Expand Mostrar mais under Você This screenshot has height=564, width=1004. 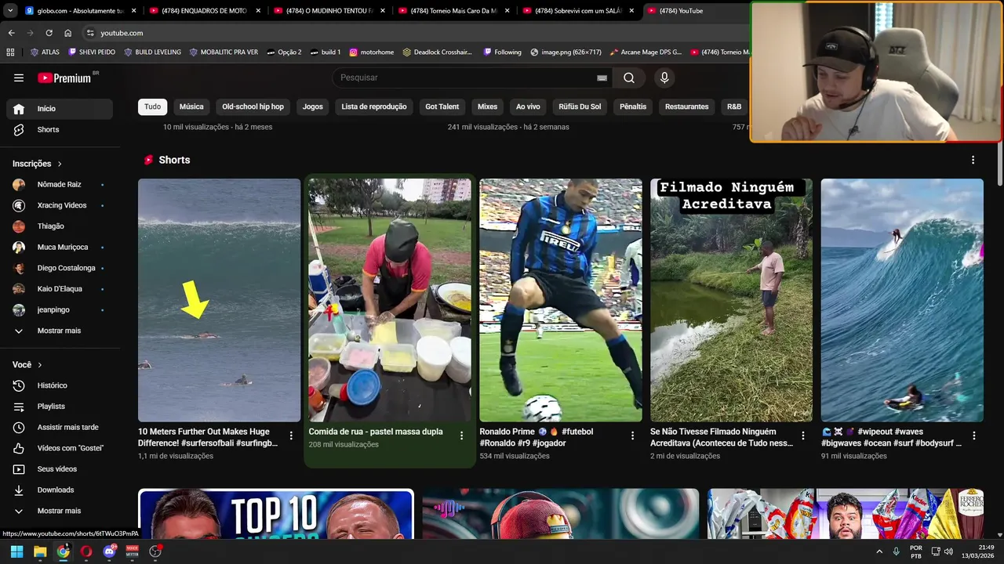60,511
